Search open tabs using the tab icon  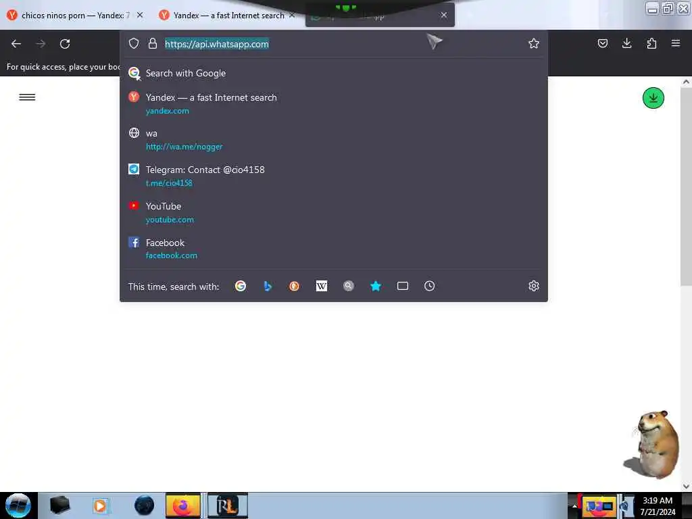pyautogui.click(x=403, y=286)
